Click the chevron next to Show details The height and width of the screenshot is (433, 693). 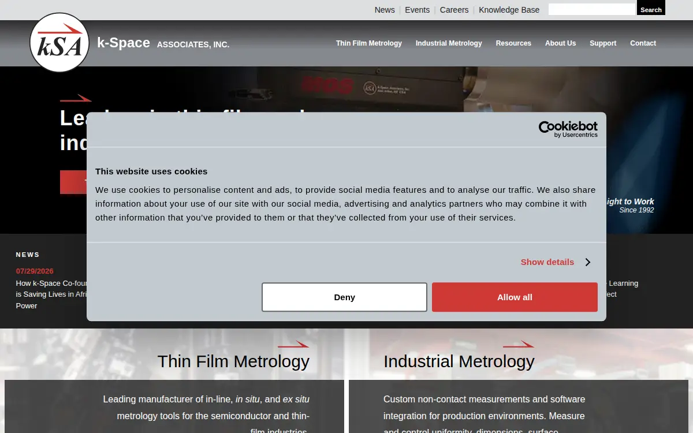(587, 262)
